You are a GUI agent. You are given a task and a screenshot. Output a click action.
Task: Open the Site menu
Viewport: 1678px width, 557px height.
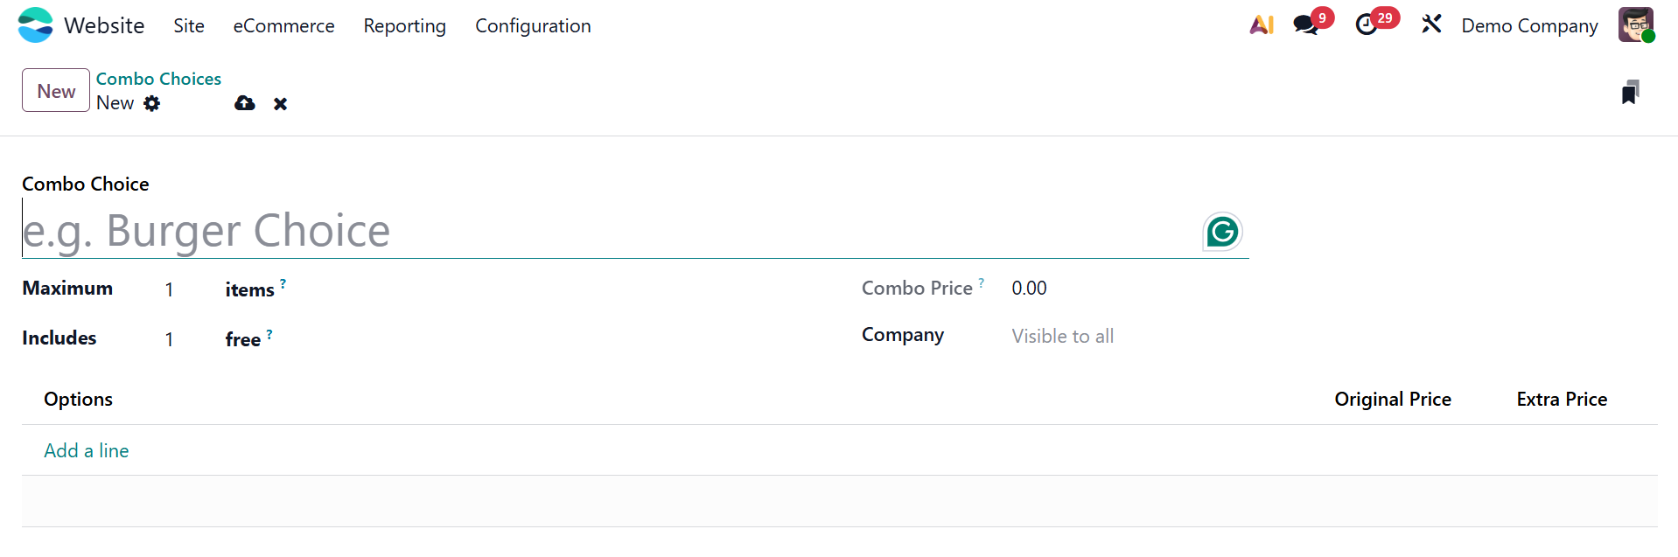[189, 26]
